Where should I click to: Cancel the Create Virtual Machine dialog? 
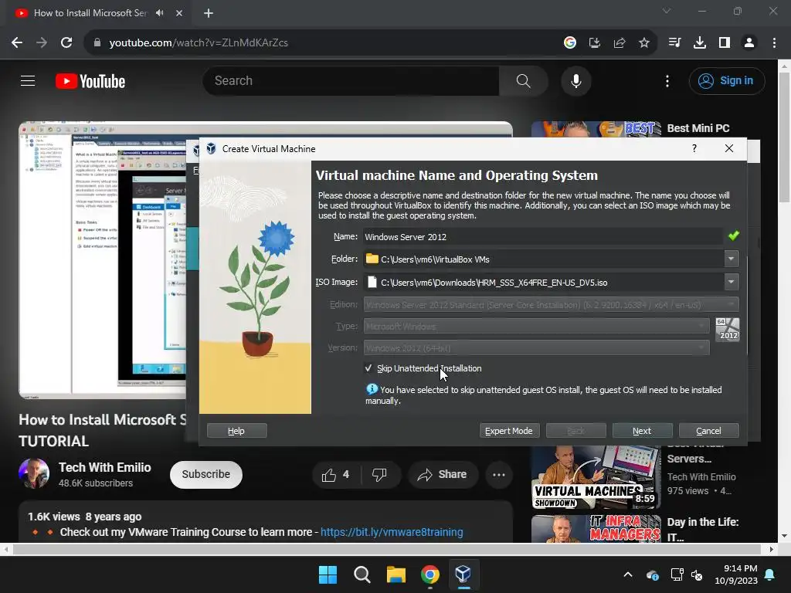click(708, 431)
